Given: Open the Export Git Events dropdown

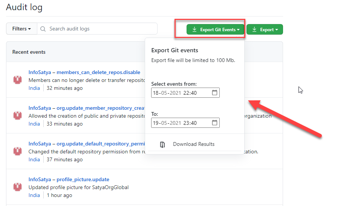Looking at the screenshot, I should point(215,30).
